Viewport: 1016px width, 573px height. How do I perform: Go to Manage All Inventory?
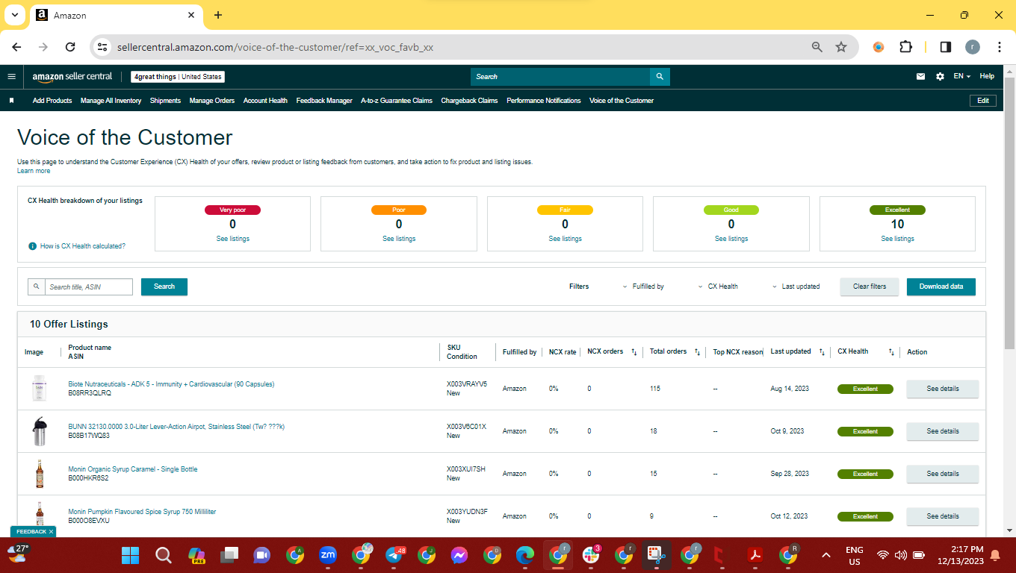[111, 101]
